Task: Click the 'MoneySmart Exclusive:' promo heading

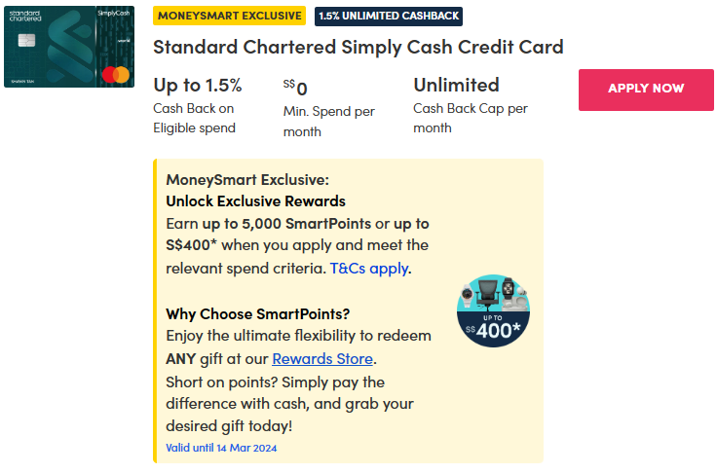Action: (x=247, y=179)
